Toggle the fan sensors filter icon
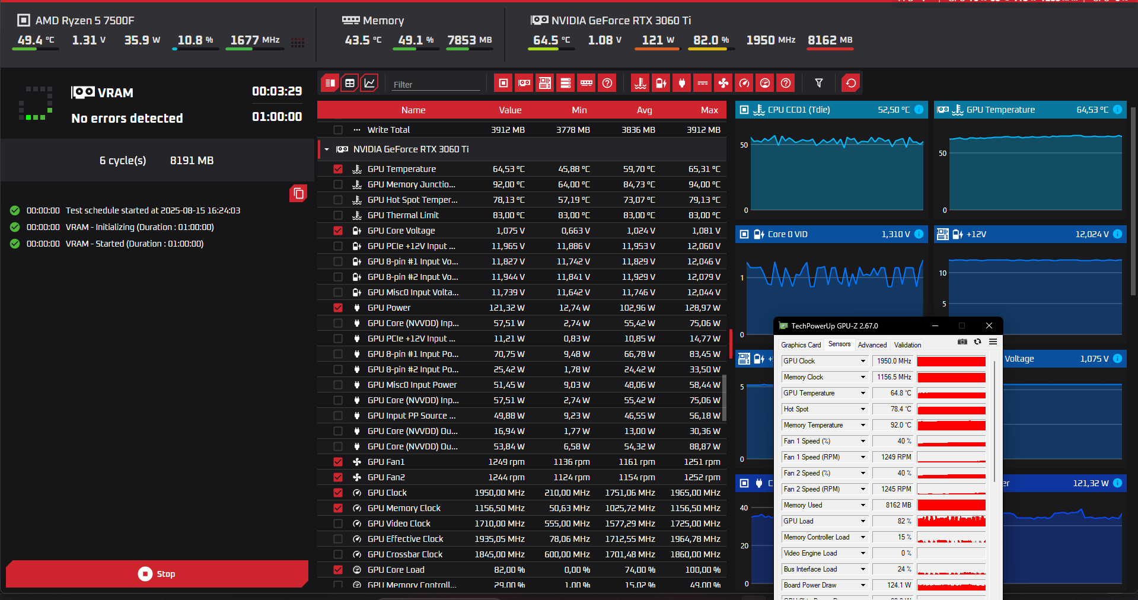 (x=723, y=83)
